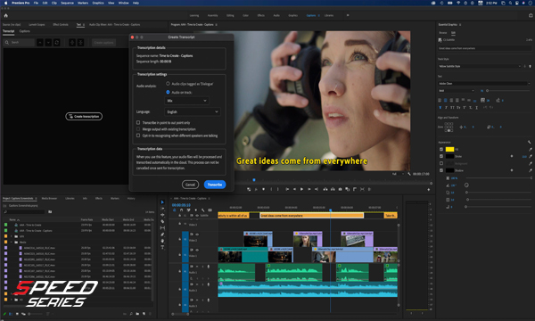535x321 pixels.
Task: Switch to the Captions tab in Text panel
Action: [25, 31]
